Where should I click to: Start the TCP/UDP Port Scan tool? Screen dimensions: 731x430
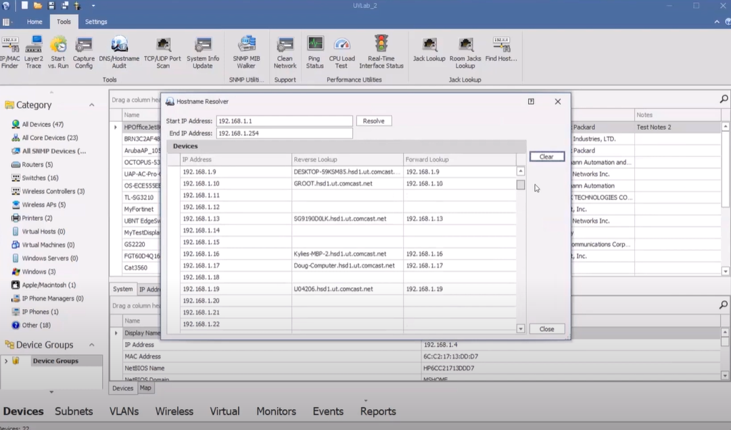coord(163,53)
